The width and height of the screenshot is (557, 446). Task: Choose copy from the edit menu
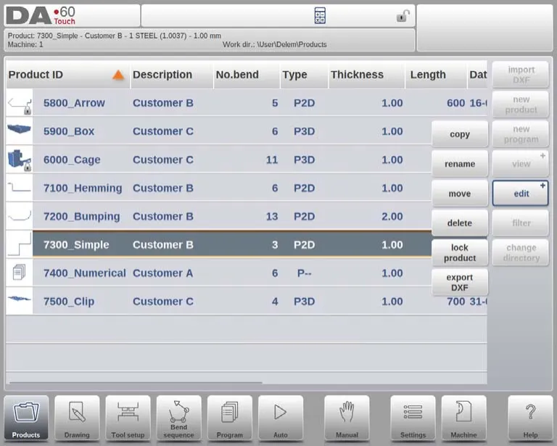pos(460,134)
